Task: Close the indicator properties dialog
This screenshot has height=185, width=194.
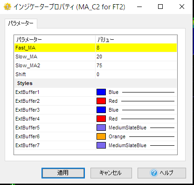Action: pos(182,7)
